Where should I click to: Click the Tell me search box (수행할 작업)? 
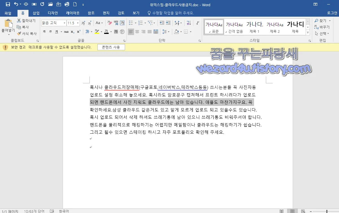[x=171, y=13]
